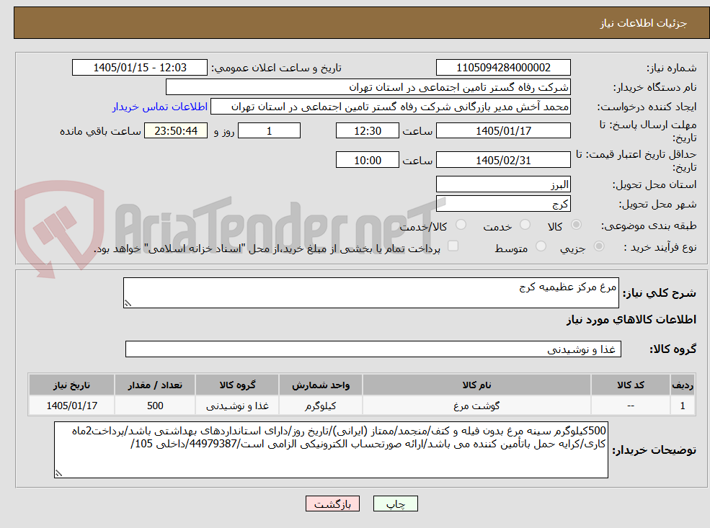Click the ردیف column header
Viewport: 710px width, 528px height.
coord(683,385)
